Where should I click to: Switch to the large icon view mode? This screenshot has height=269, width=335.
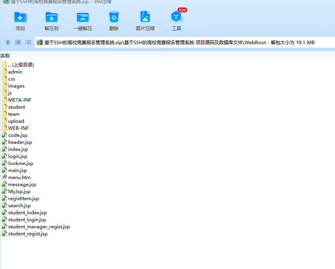point(18,42)
